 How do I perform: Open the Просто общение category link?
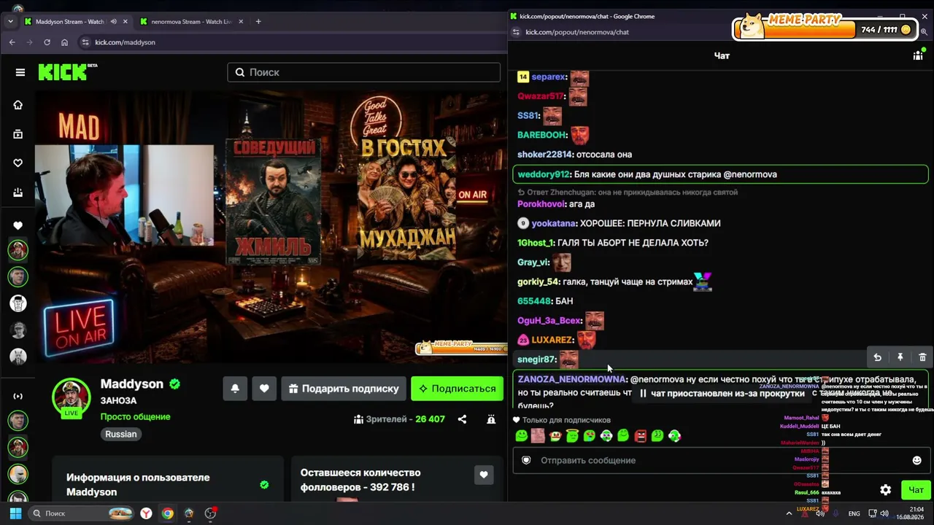[x=135, y=417]
